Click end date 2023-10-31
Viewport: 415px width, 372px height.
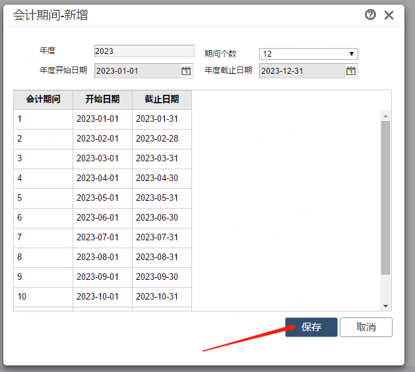coord(162,297)
